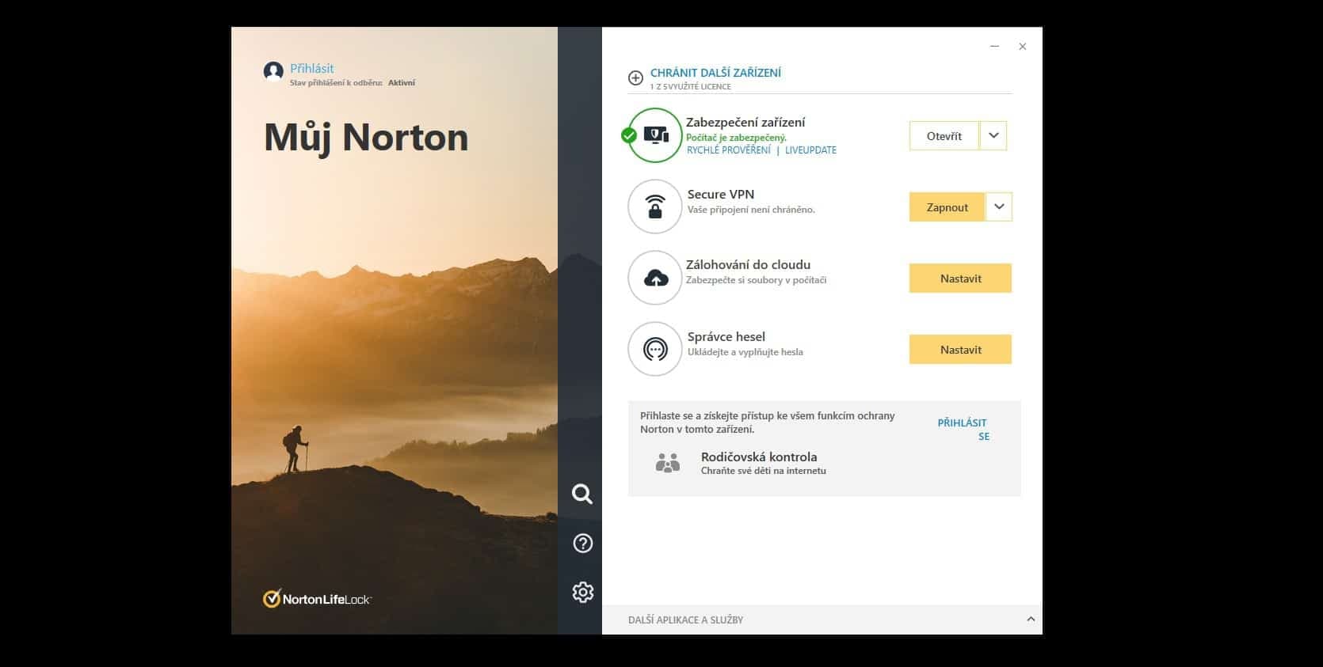1323x667 pixels.
Task: Click the DALŠÍ APLIKACE A SLUŽBY bar label
Action: (x=685, y=620)
